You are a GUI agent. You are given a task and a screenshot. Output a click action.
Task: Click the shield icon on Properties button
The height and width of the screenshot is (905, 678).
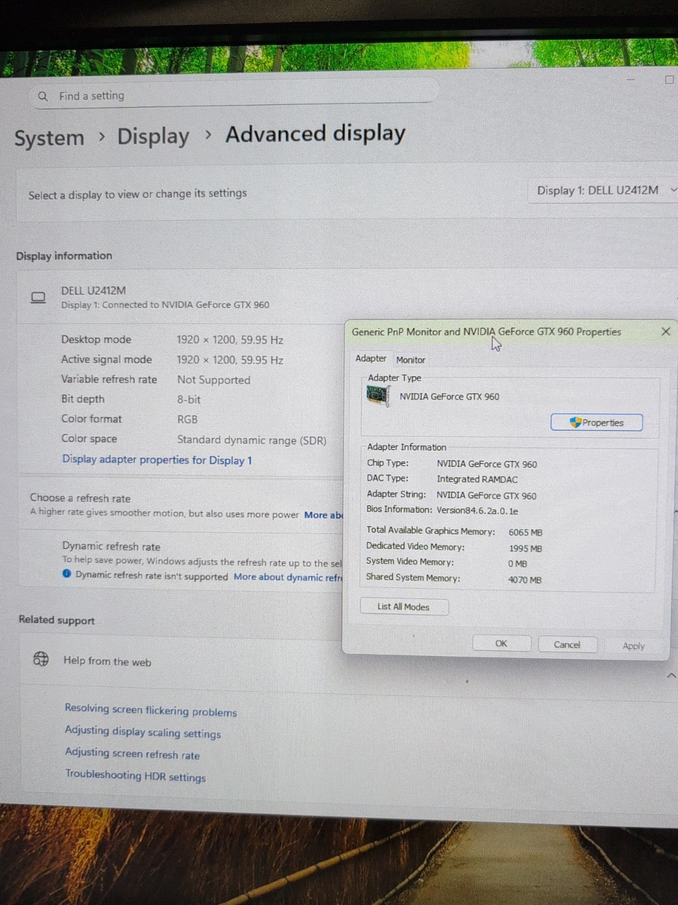575,422
